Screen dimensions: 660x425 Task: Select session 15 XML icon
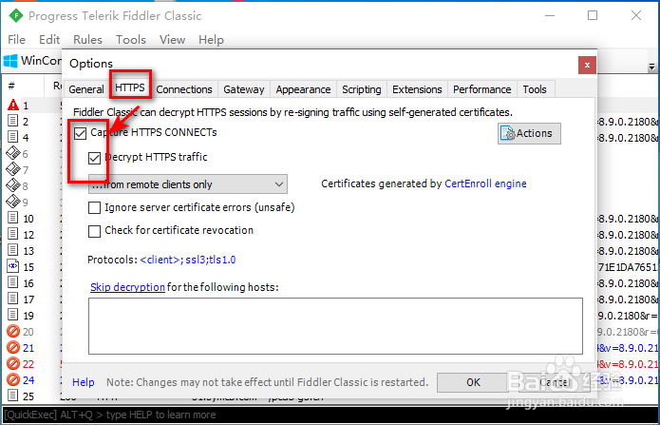(x=13, y=266)
